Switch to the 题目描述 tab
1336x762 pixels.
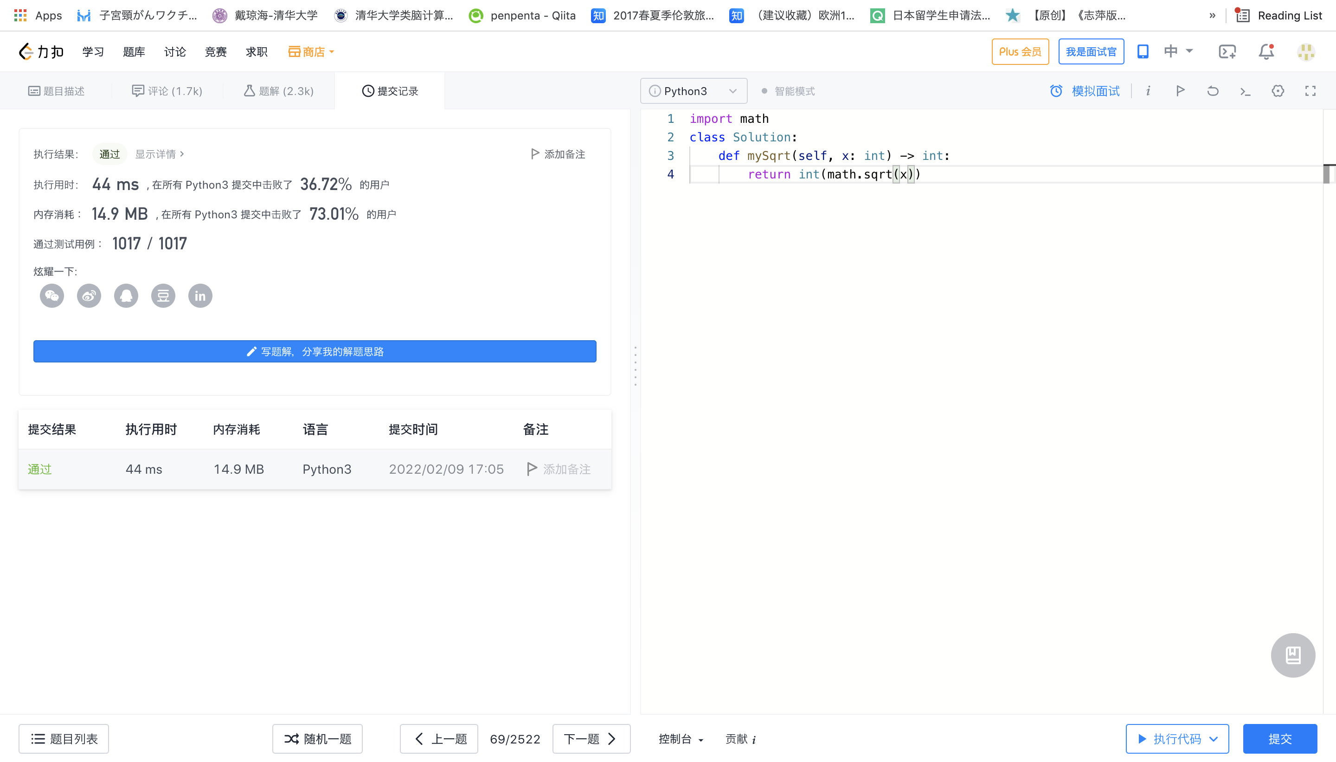click(x=56, y=91)
